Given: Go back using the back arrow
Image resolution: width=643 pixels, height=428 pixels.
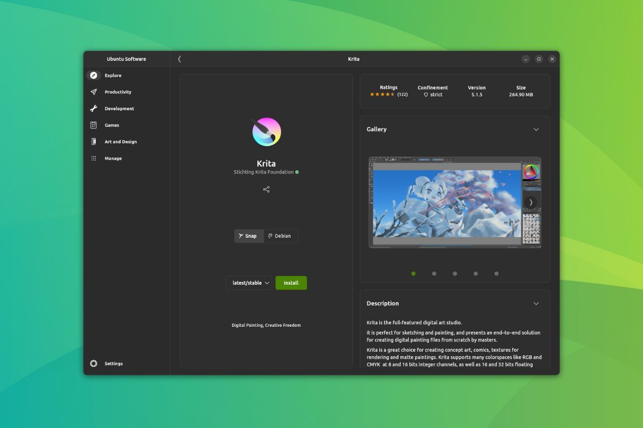Looking at the screenshot, I should point(180,59).
